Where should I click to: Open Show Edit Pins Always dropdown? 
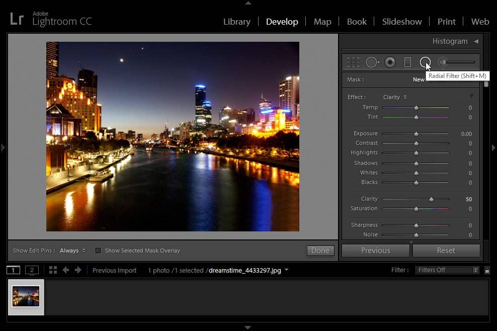pos(72,251)
